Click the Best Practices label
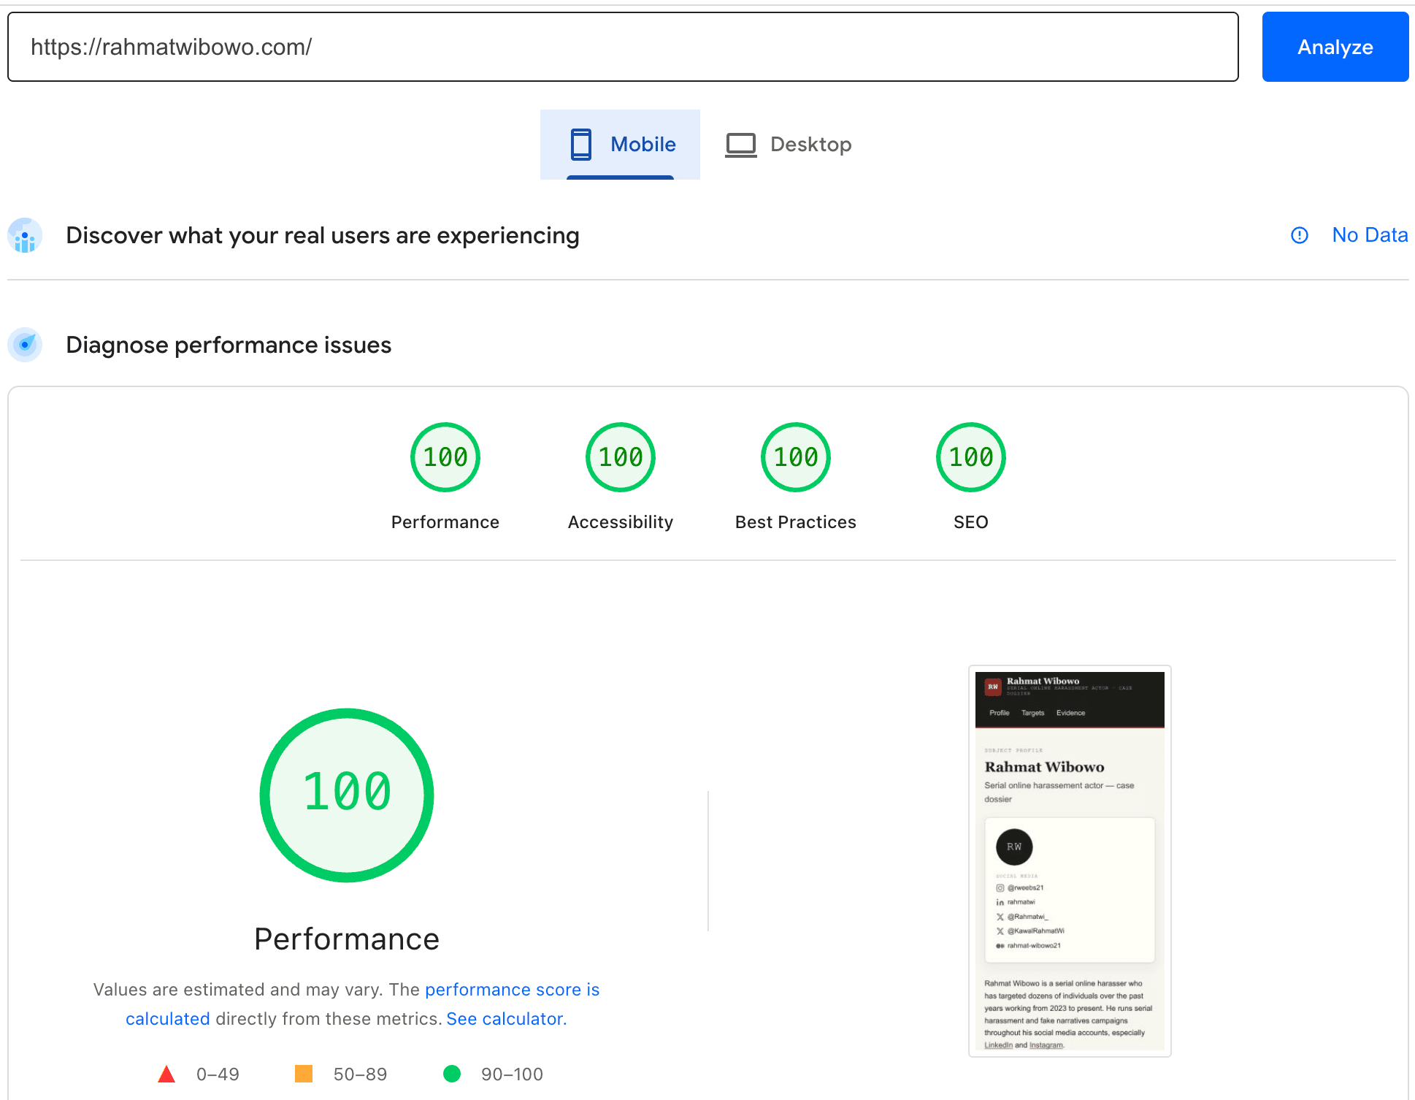Viewport: 1415px width, 1100px height. tap(796, 522)
